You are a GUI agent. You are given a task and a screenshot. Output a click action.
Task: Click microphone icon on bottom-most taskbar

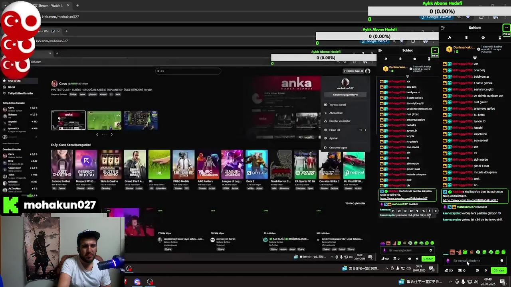click(x=463, y=282)
